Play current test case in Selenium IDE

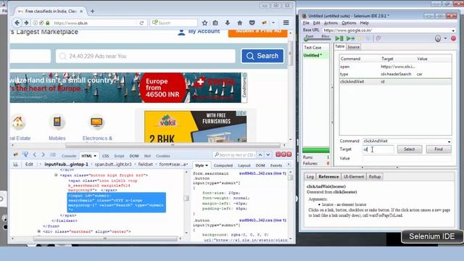(x=350, y=38)
